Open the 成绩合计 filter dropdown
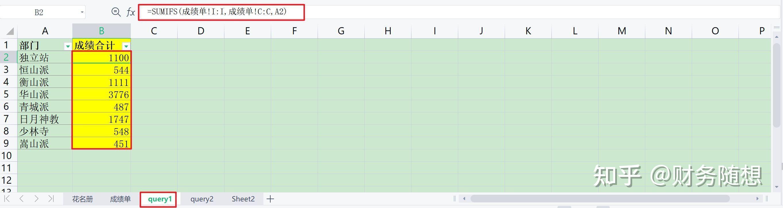Screen dimensions: 783x208 tap(126, 46)
